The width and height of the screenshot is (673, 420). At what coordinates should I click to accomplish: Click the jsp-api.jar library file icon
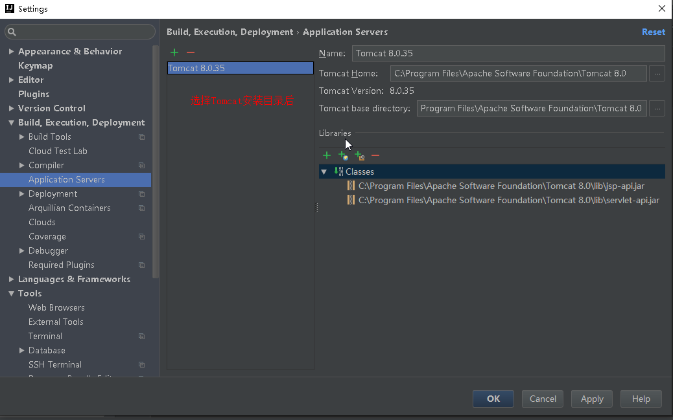point(351,186)
